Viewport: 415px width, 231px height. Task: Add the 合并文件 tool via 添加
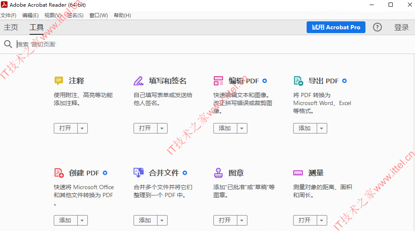(x=145, y=221)
